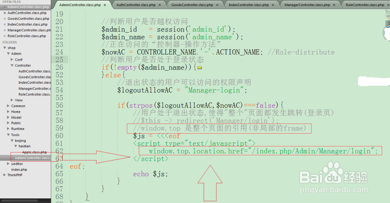The height and width of the screenshot is (203, 390).
Task: Select the ueditor folder label
Action: point(17,164)
